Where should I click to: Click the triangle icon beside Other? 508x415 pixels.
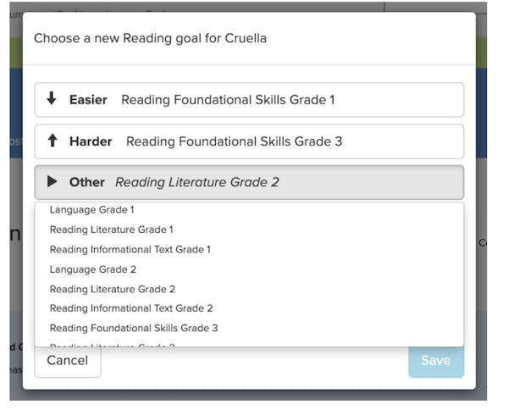pos(52,181)
